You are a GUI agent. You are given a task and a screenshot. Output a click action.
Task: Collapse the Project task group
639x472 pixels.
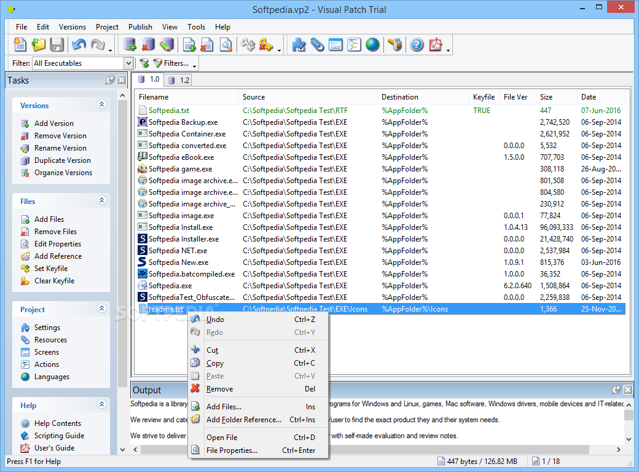point(102,308)
